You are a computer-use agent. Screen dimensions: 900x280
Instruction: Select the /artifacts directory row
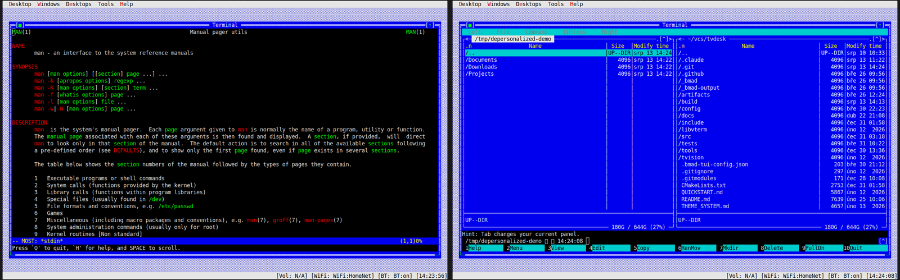[781, 95]
